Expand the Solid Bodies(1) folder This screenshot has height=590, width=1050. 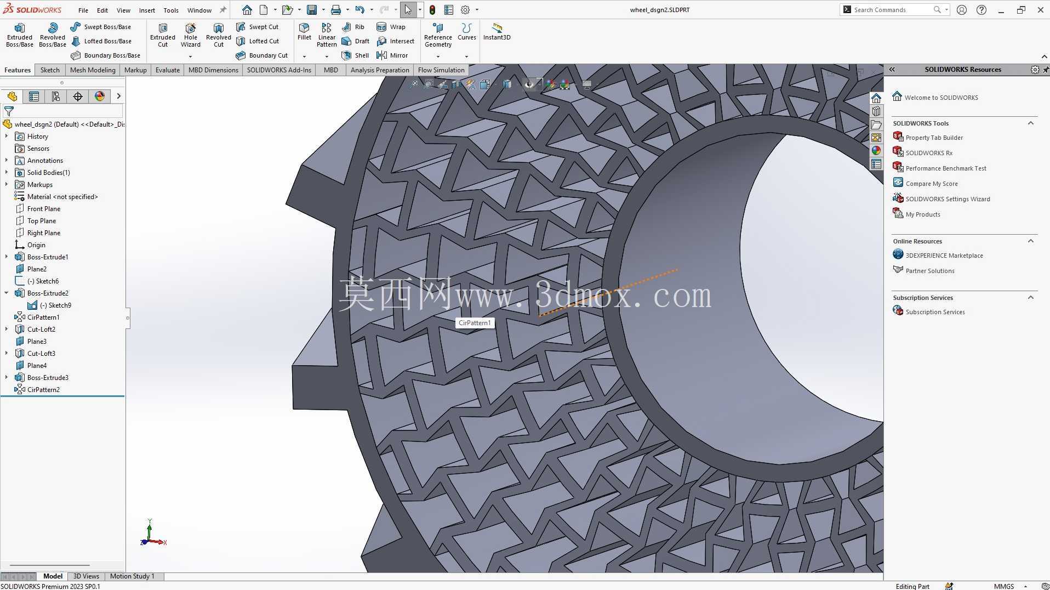7,173
